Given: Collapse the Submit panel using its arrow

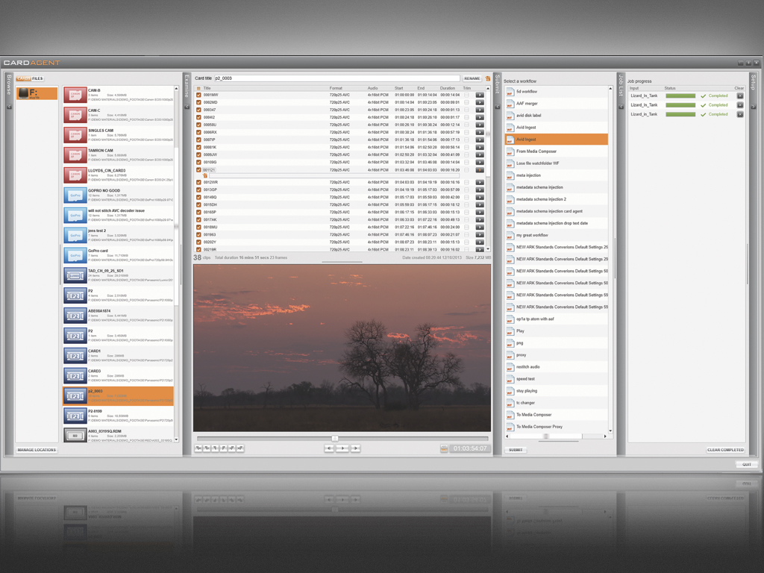Looking at the screenshot, I should 498,107.
